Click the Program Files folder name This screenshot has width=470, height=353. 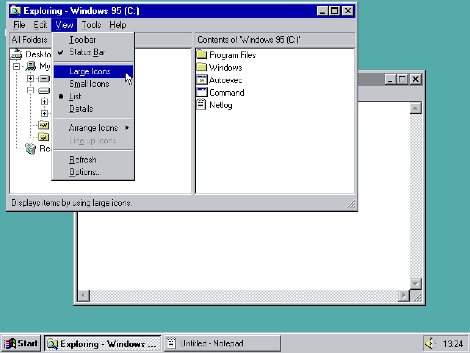tap(232, 55)
